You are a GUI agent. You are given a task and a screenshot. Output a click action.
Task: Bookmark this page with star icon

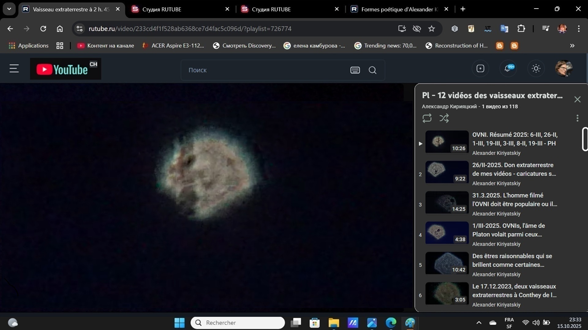click(x=432, y=29)
